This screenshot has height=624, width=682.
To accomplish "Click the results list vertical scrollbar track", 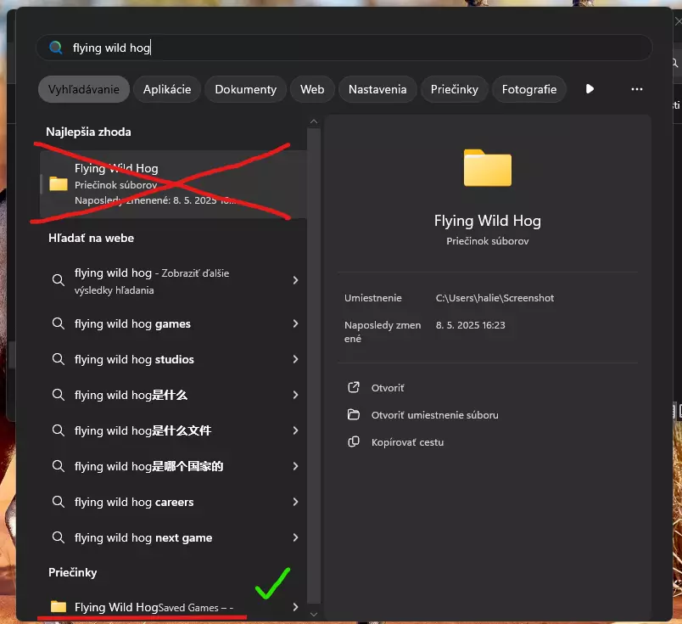I will 314,366.
